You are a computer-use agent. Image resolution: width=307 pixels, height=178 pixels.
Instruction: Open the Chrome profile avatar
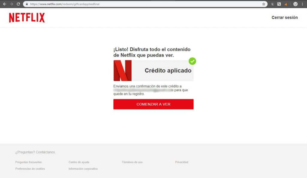pos(295,4)
